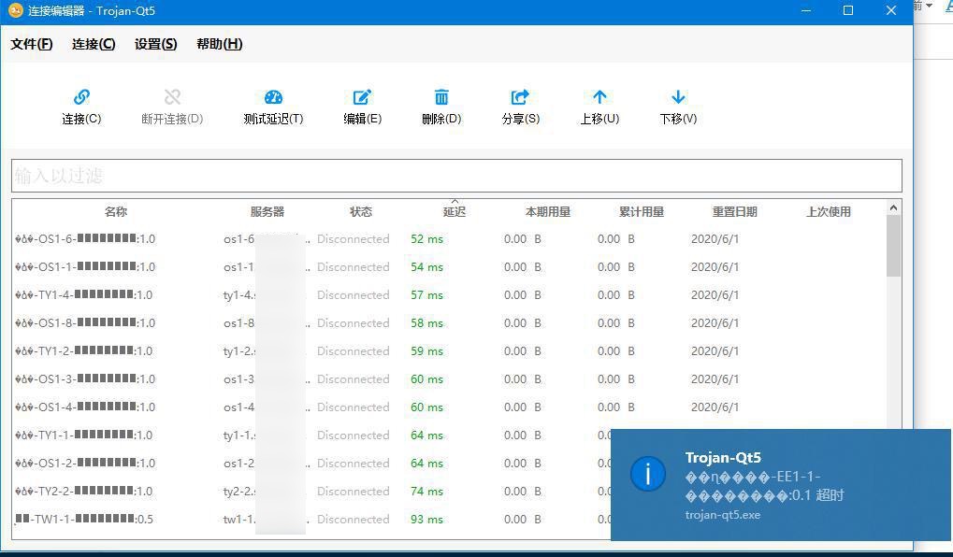Image resolution: width=953 pixels, height=557 pixels.
Task: Open the 帮助(H) menu
Action: pyautogui.click(x=220, y=44)
